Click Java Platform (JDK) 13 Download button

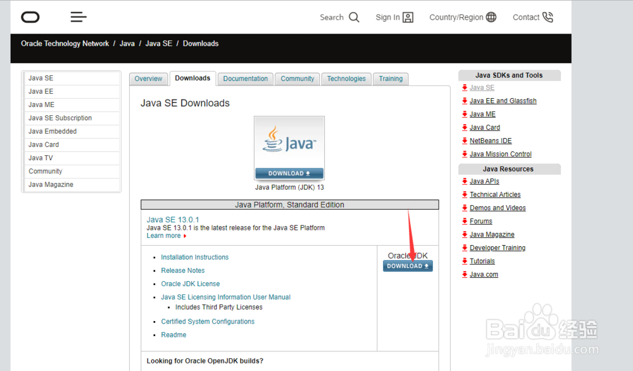pos(289,173)
